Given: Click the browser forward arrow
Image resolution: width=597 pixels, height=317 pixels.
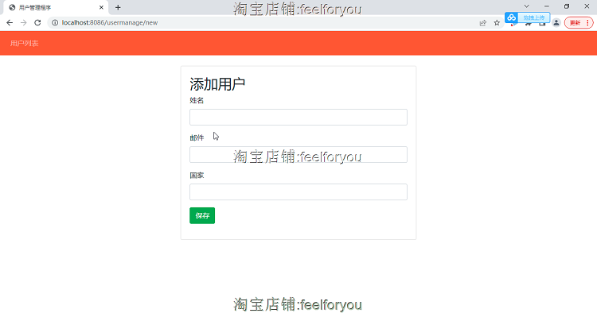Looking at the screenshot, I should click(x=24, y=23).
